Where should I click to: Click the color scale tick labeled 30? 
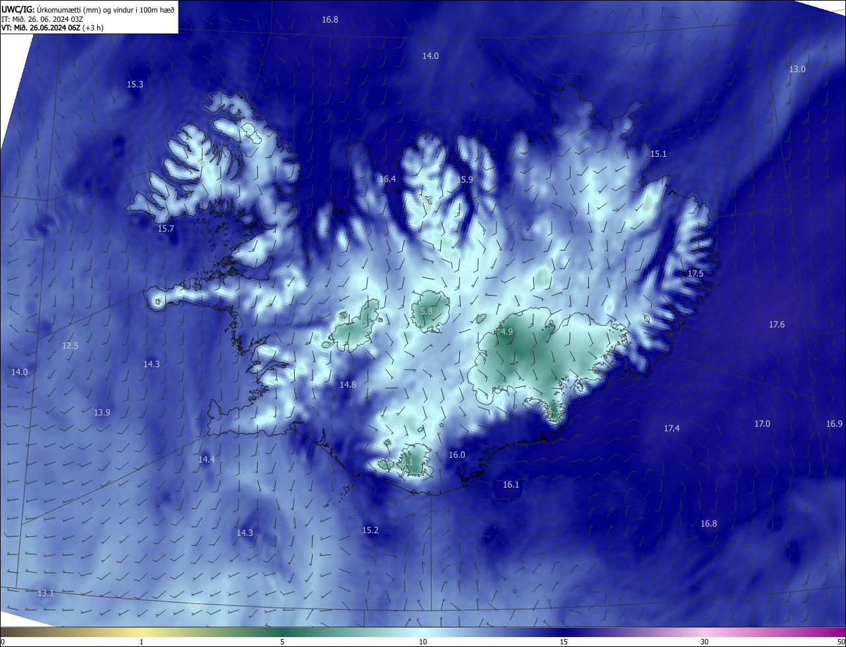[705, 642]
